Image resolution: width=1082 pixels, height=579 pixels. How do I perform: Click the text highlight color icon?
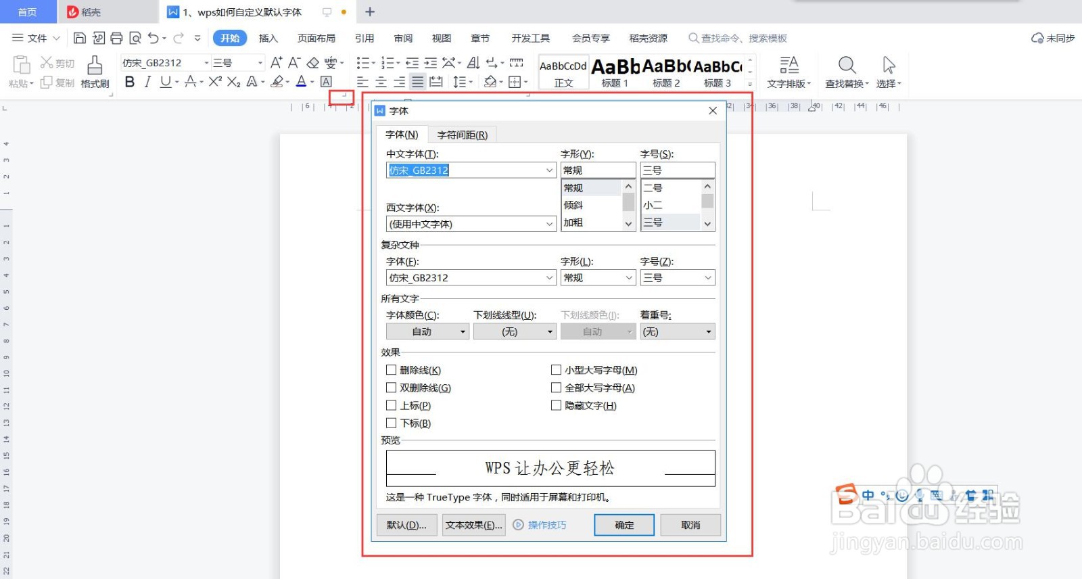(x=277, y=82)
